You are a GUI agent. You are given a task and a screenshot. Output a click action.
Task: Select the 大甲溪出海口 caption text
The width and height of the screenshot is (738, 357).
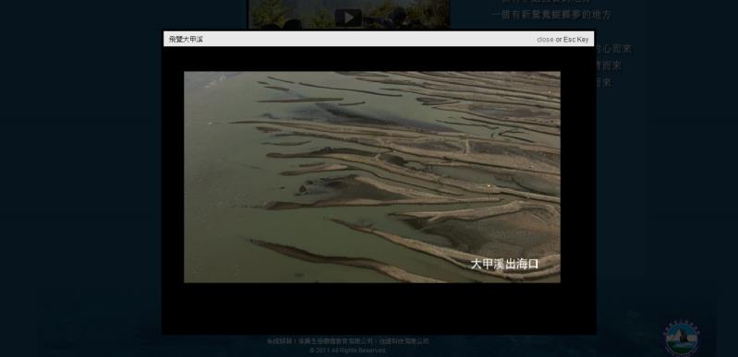pos(504,264)
